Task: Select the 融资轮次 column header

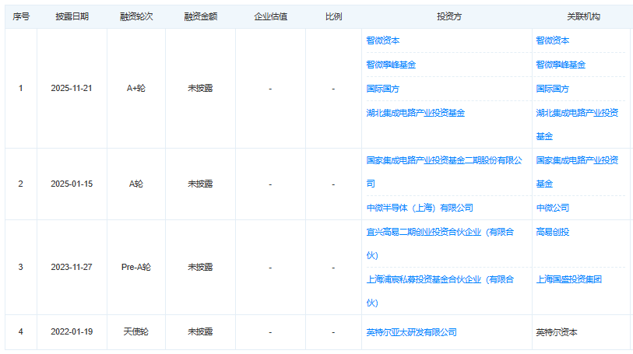Action: (x=136, y=16)
